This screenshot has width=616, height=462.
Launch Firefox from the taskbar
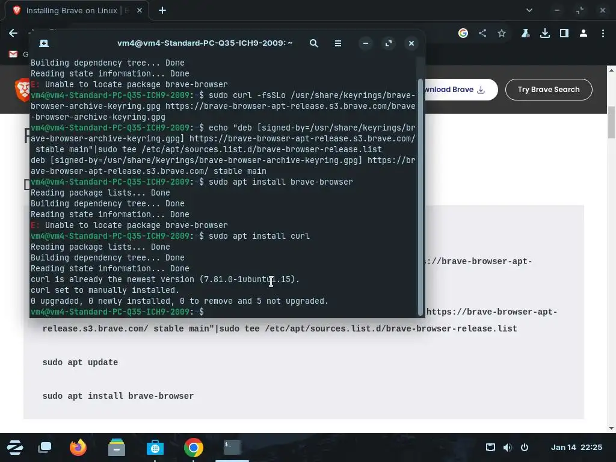tap(78, 448)
